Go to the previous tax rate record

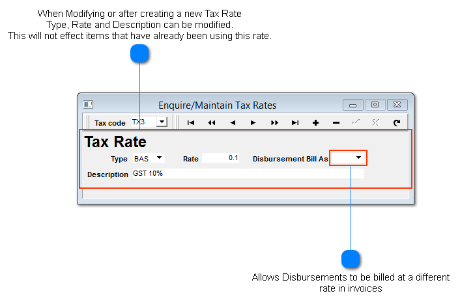[x=233, y=122]
